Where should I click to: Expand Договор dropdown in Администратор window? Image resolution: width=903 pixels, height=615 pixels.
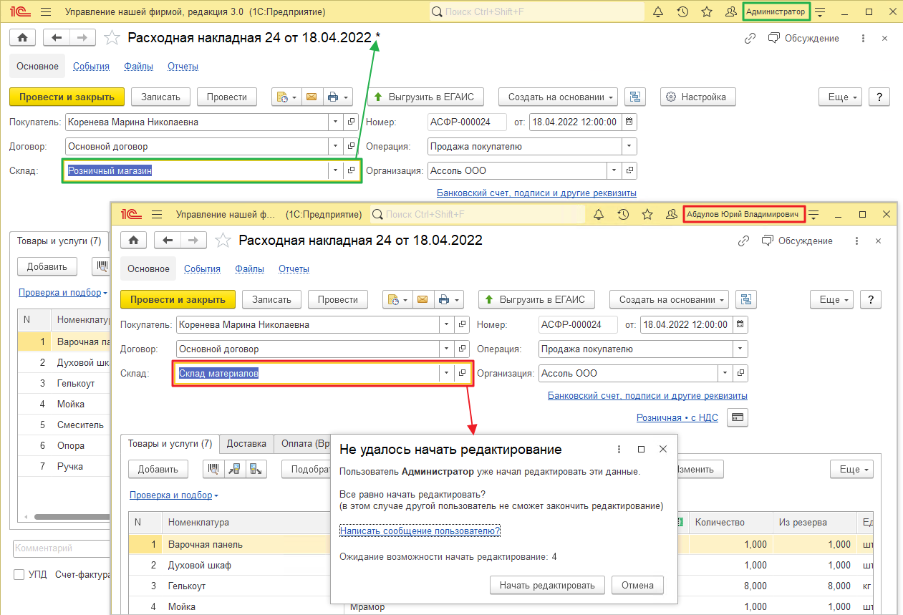(336, 147)
